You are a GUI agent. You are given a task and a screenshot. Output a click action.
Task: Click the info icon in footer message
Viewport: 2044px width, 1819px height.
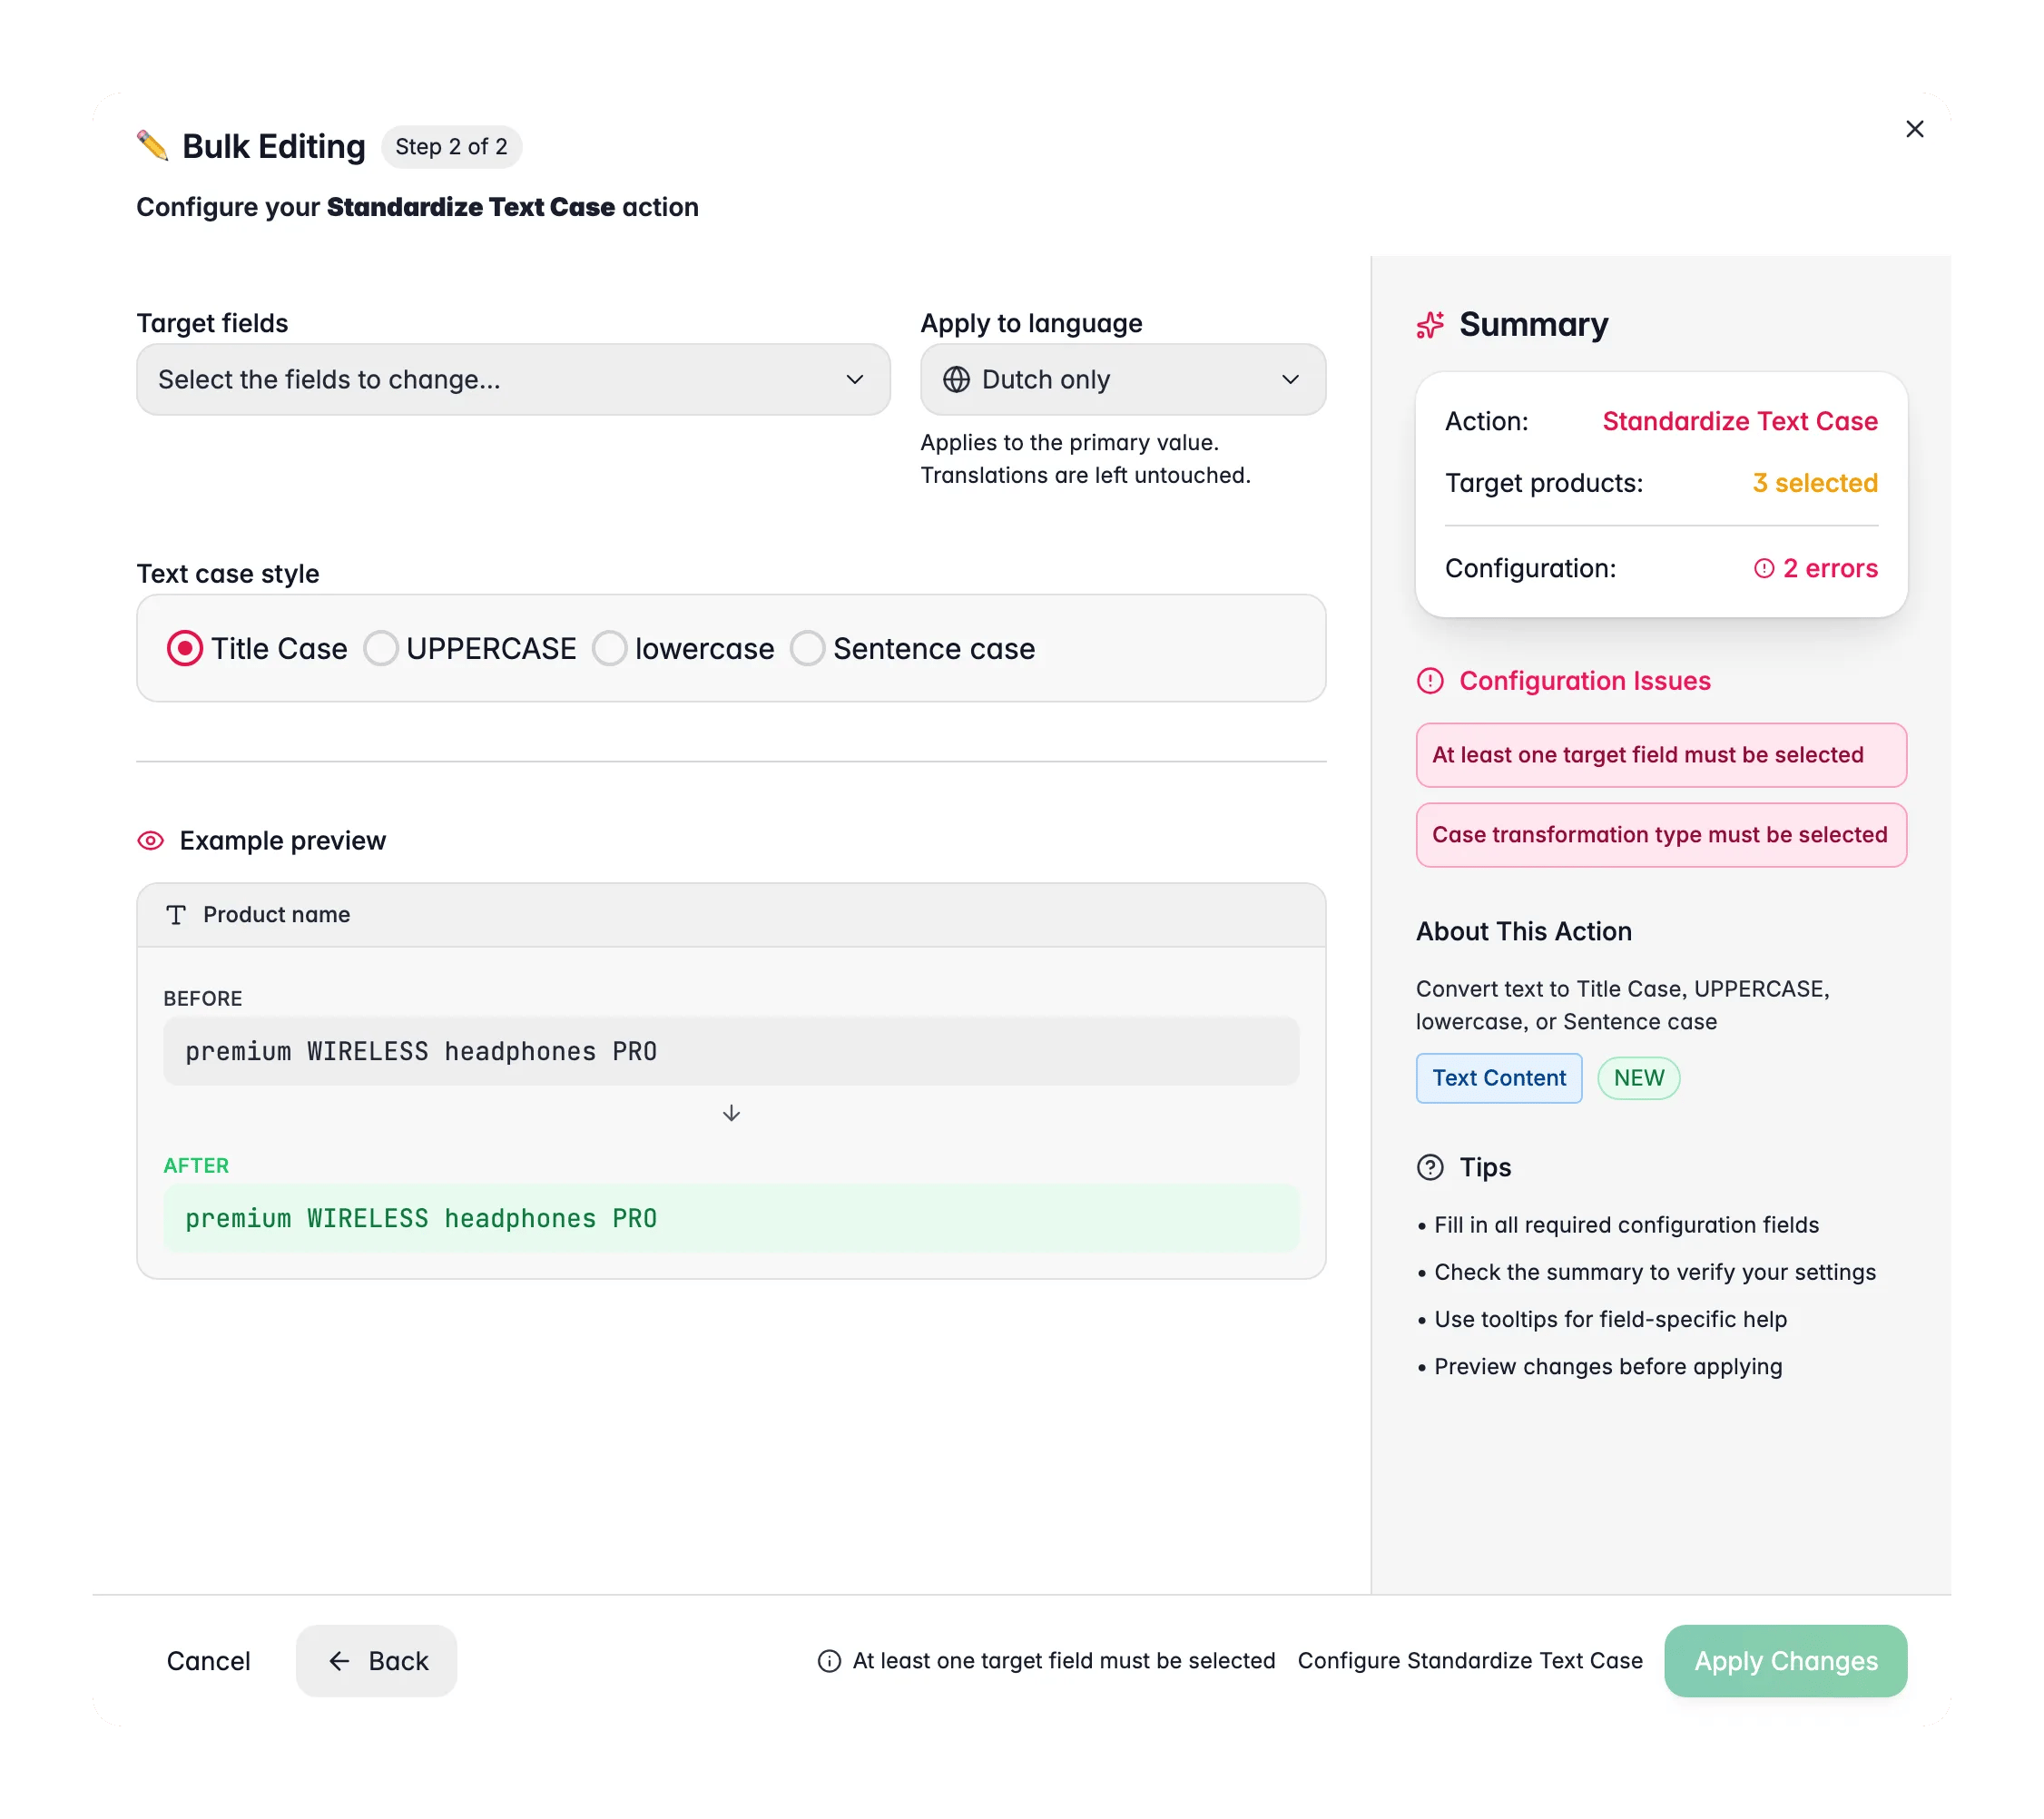click(829, 1661)
